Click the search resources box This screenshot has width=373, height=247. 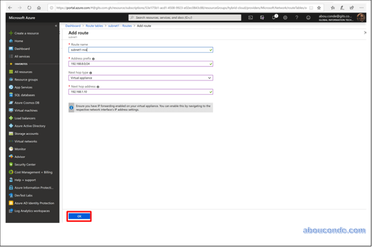[185, 17]
